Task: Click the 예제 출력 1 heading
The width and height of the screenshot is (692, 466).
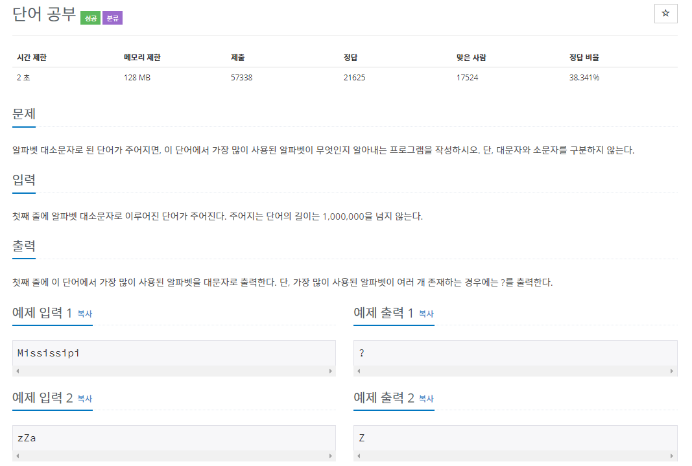Action: (x=383, y=313)
